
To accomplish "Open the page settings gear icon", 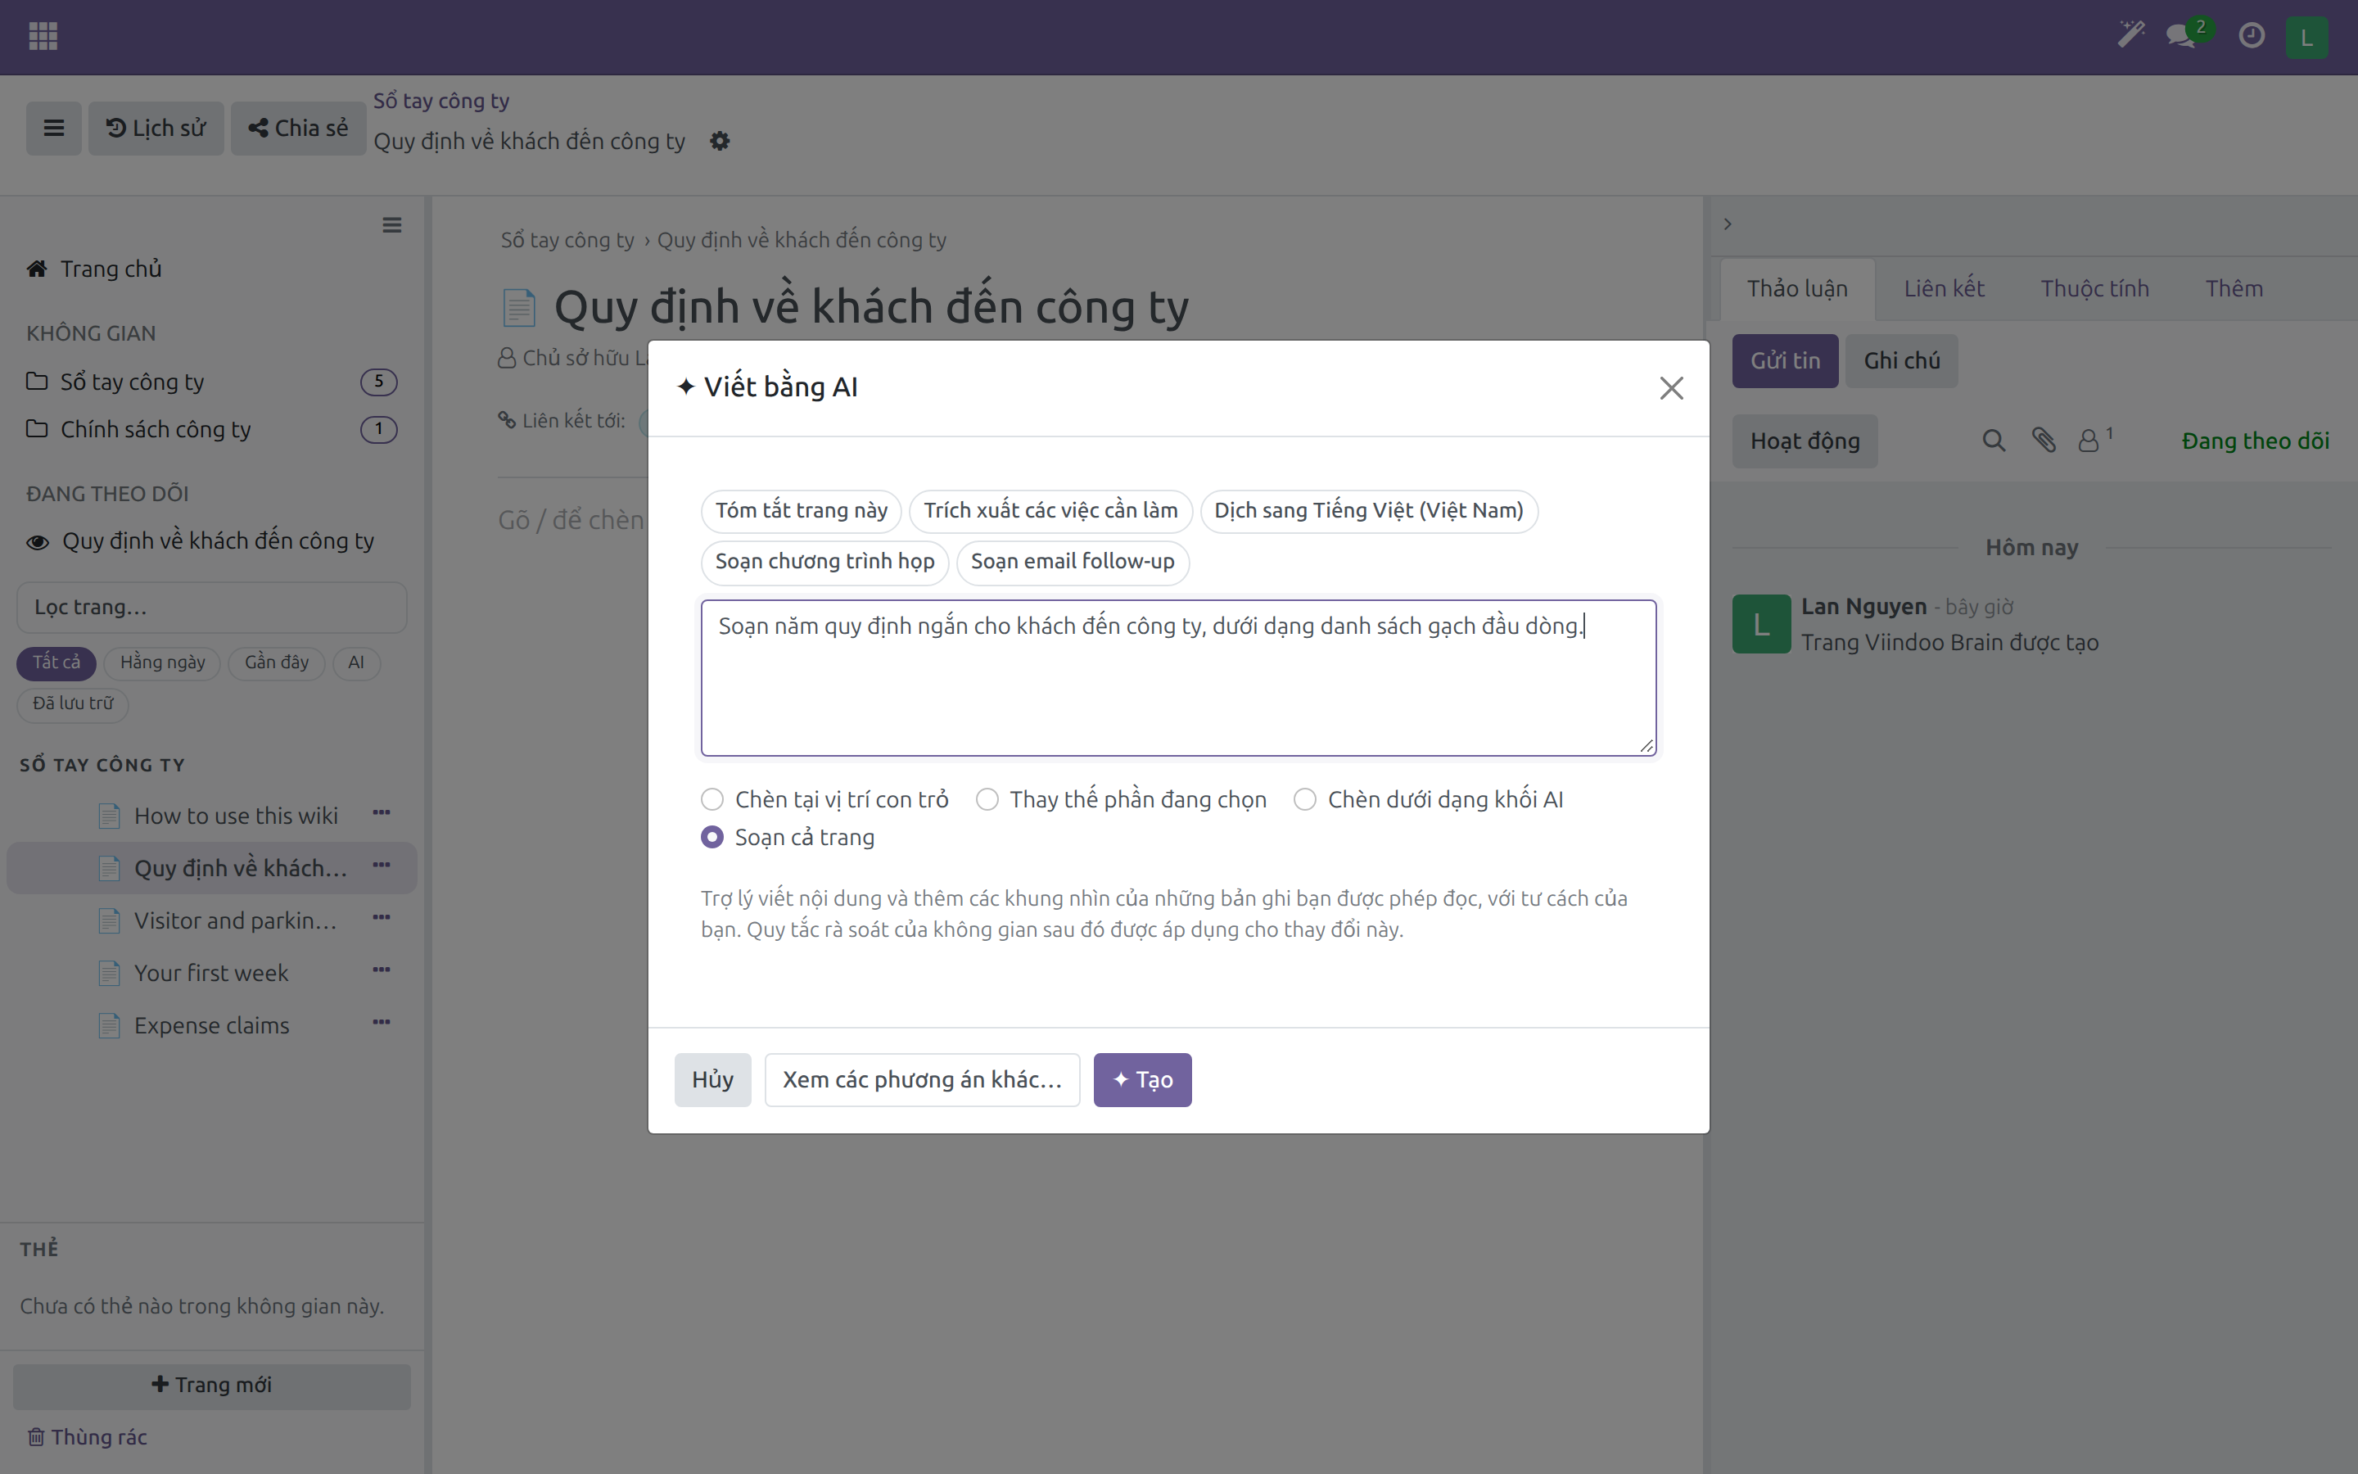I will (720, 142).
